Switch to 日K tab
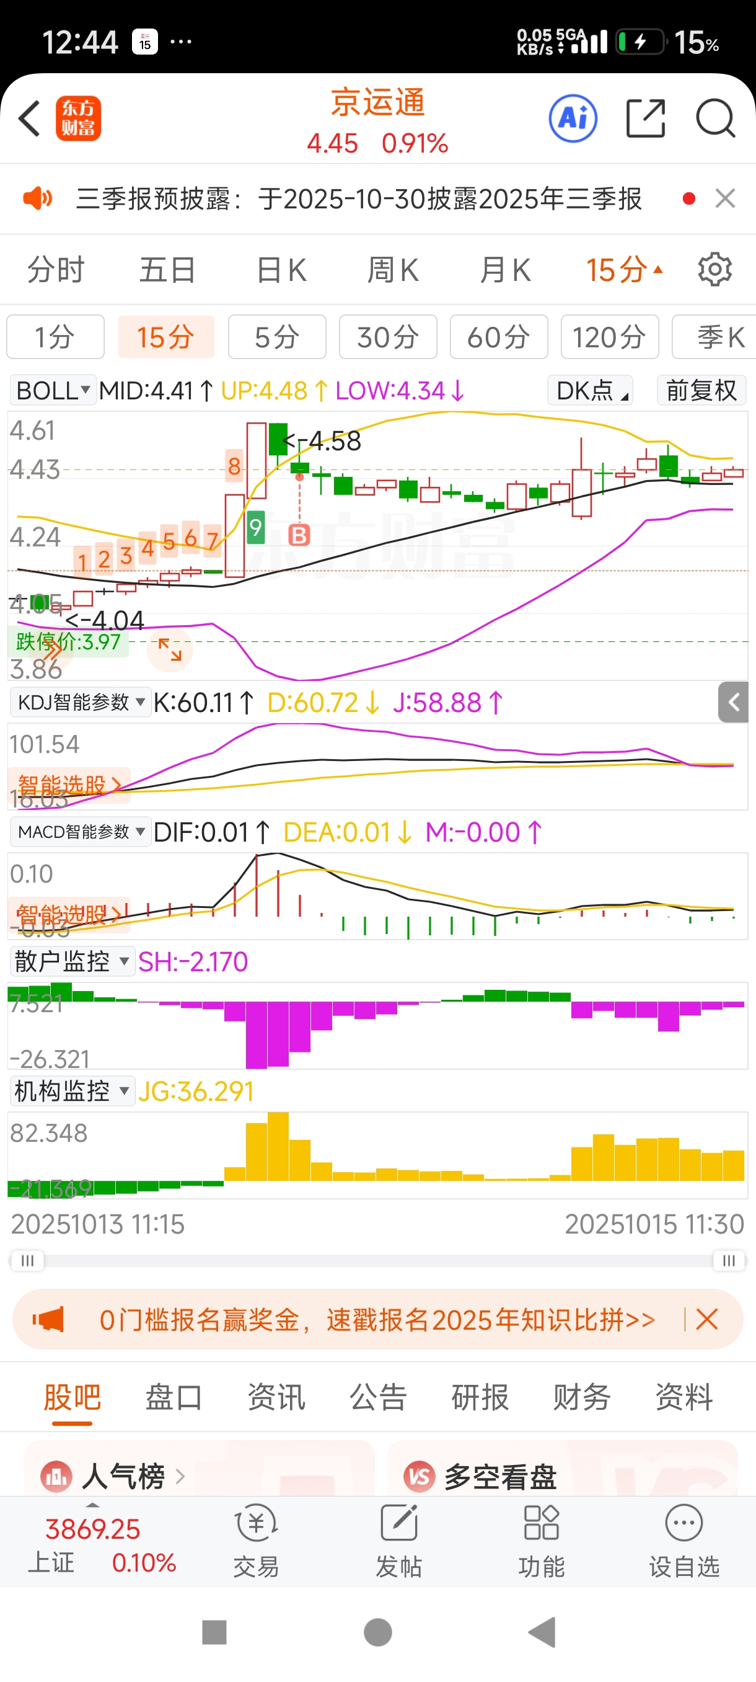The image size is (756, 1682). (281, 270)
